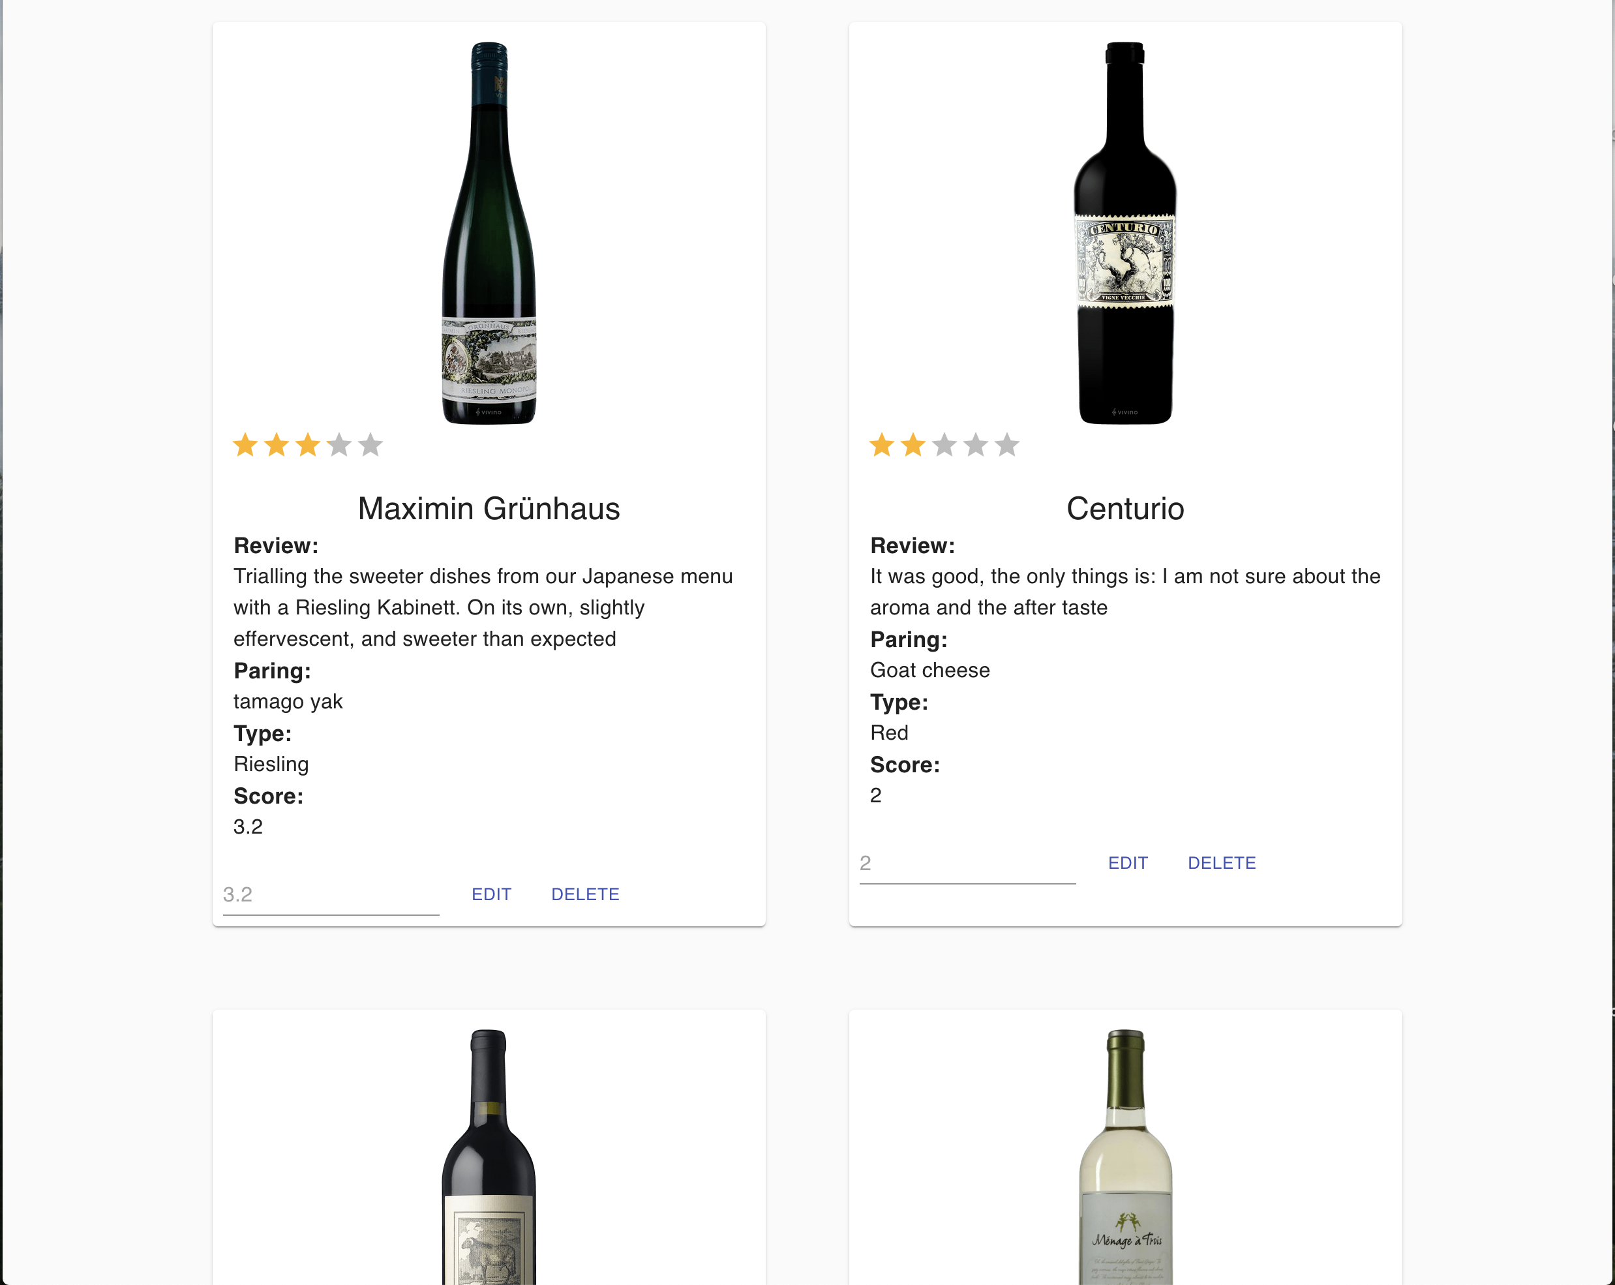Click the Maximin Grünhaus wine title
Viewport: 1615px width, 1285px height.
point(489,509)
